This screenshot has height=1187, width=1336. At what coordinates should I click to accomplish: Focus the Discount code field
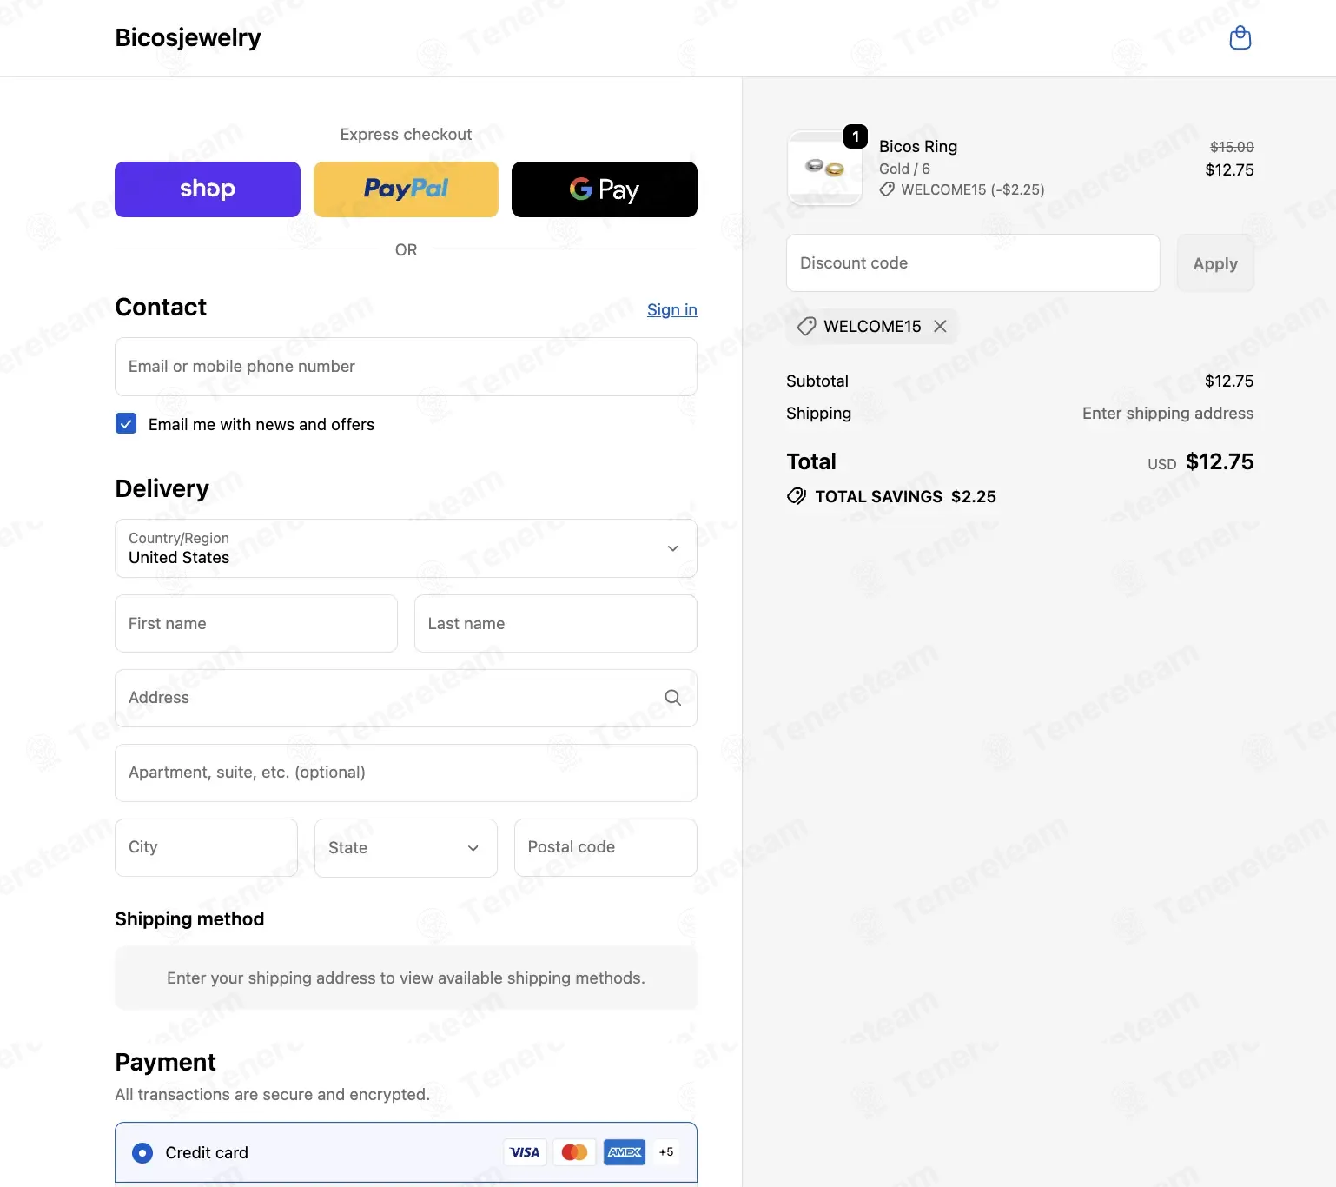pos(973,263)
